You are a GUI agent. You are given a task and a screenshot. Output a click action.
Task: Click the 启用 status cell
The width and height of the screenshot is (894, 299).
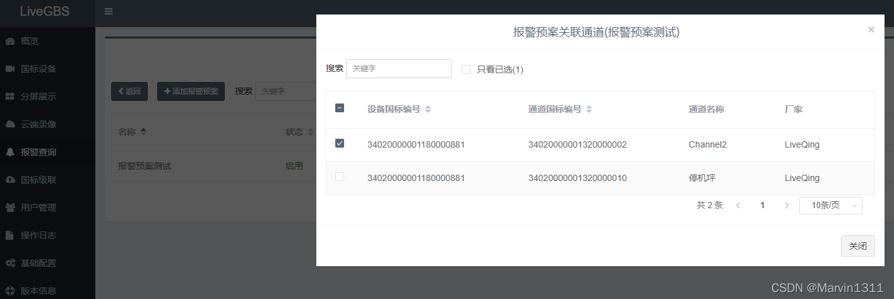(294, 166)
